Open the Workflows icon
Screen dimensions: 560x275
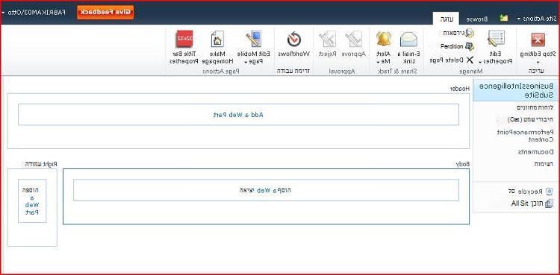coord(294,39)
